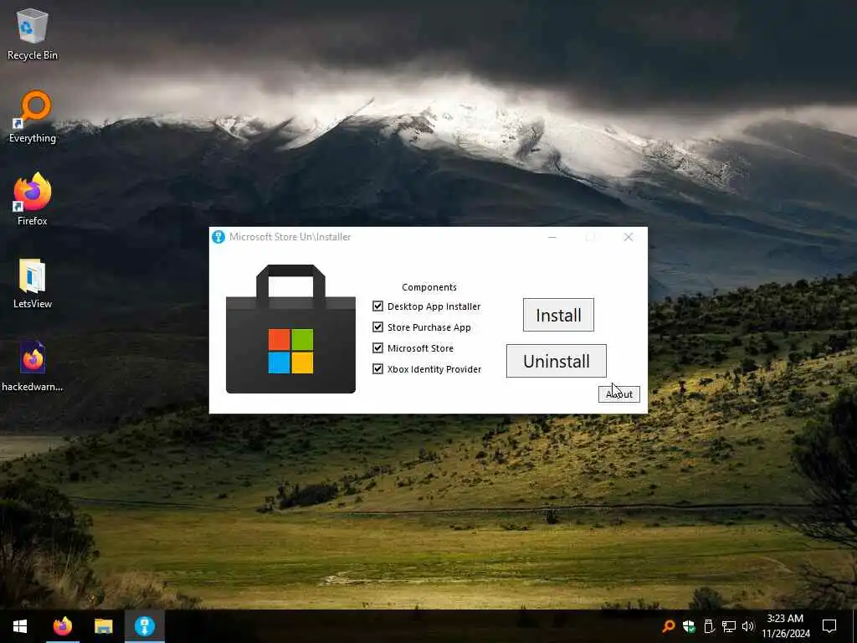
Task: Open the About dialog
Action: pyautogui.click(x=618, y=394)
